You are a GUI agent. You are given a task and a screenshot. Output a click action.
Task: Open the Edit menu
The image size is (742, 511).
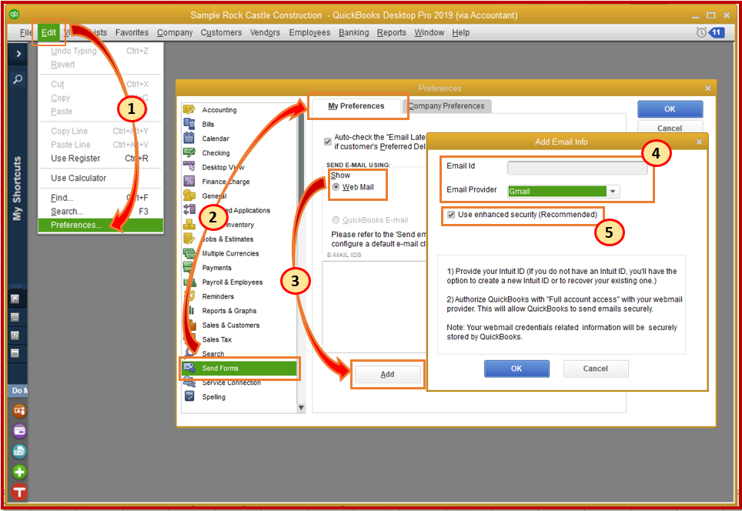pyautogui.click(x=48, y=32)
